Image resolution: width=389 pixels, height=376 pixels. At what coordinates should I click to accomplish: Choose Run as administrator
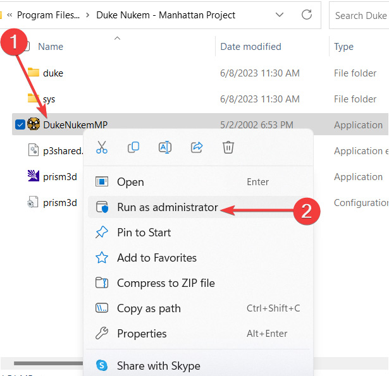point(167,207)
